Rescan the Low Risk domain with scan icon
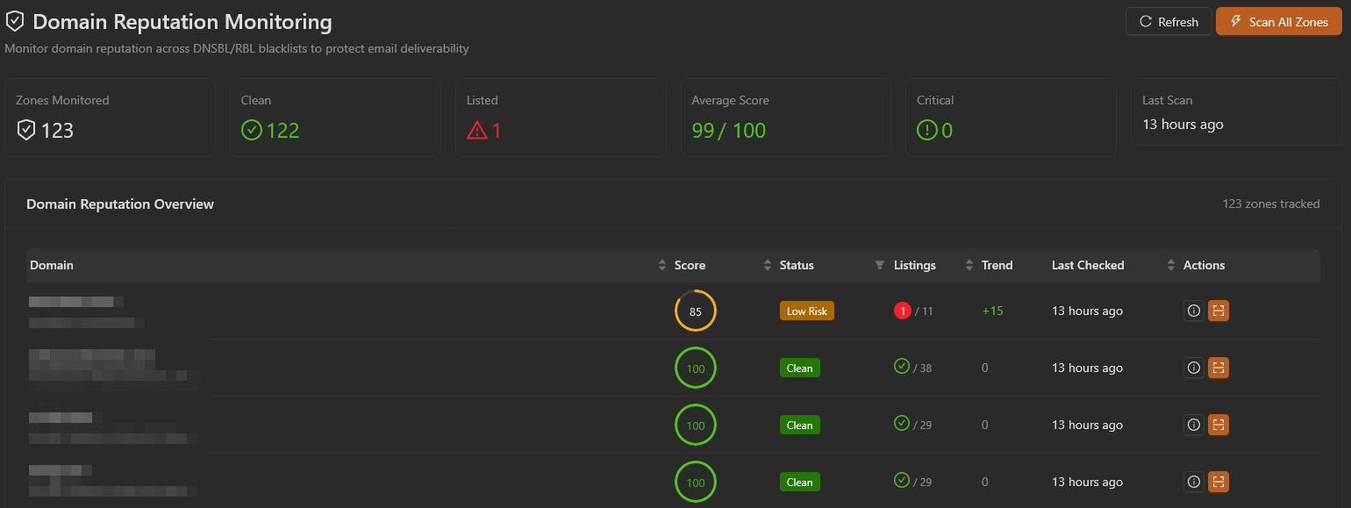Screen dimensions: 1351x508 pyautogui.click(x=1218, y=311)
